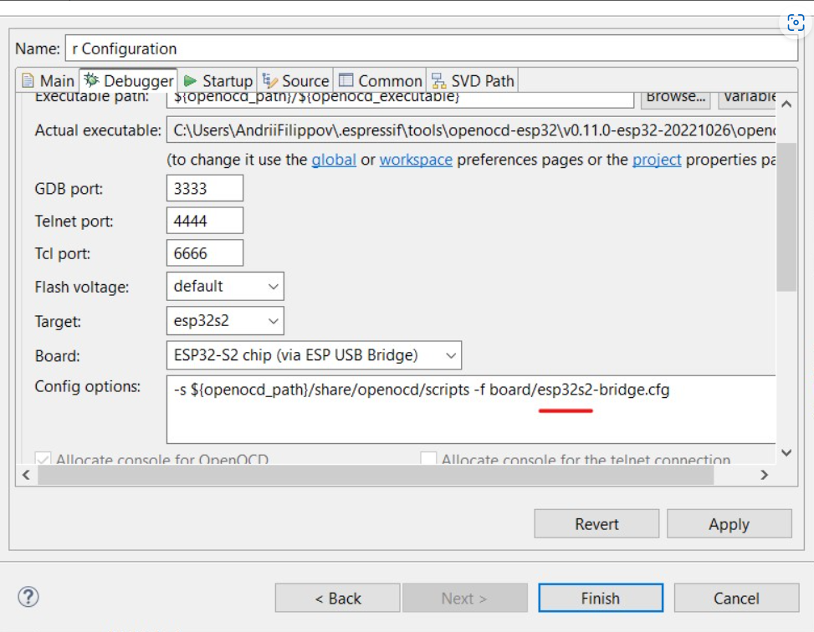Revert the configuration changes
The height and width of the screenshot is (632, 814).
click(596, 523)
